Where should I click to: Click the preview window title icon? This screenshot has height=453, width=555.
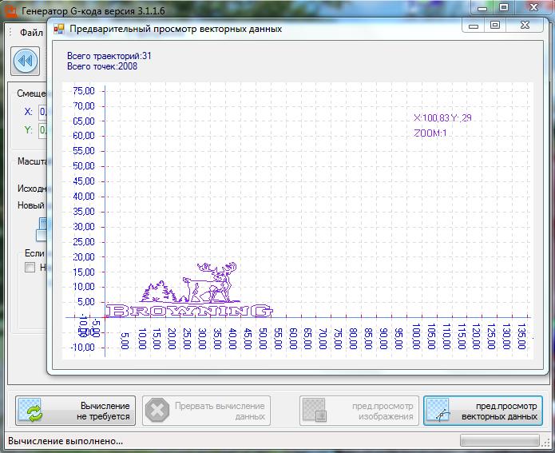59,29
